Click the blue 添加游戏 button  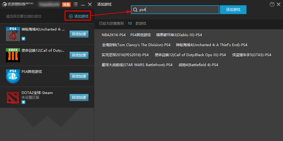point(233,10)
